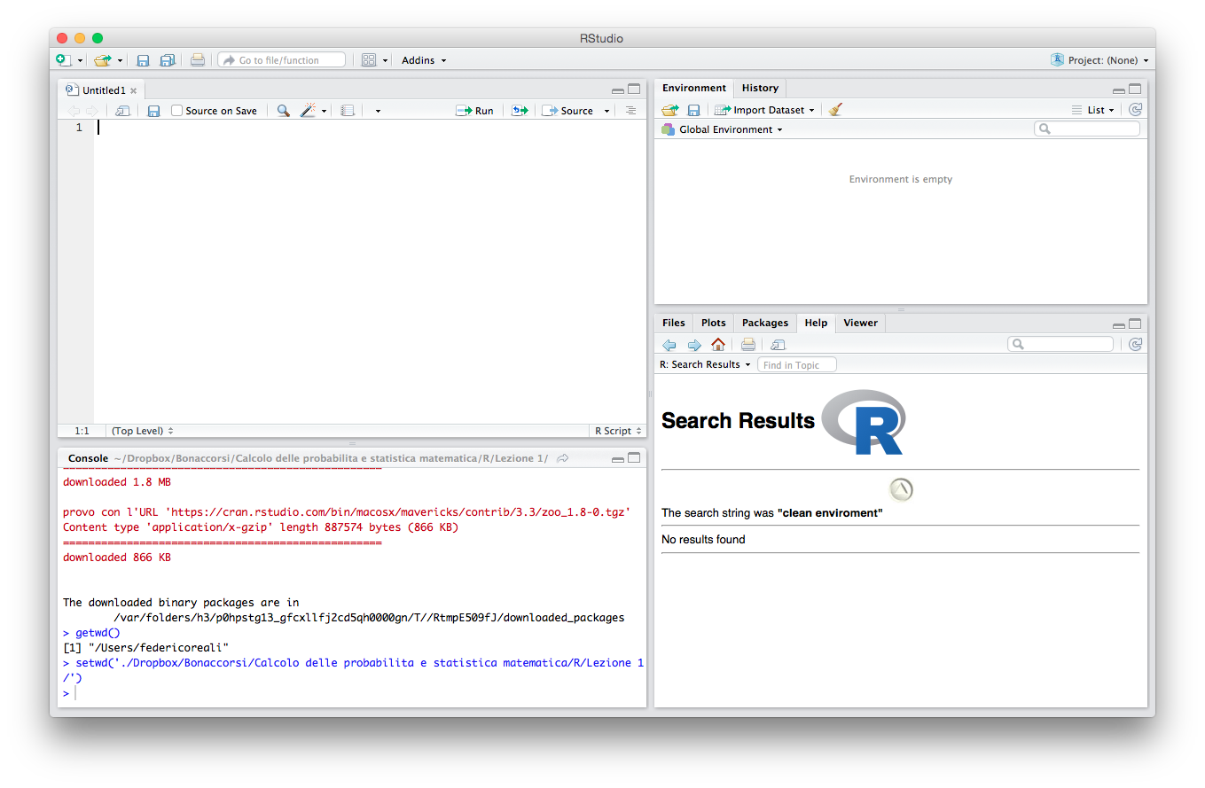Screen dimensions: 1205x788
Task: Click the Find in Topic field
Action: click(797, 365)
